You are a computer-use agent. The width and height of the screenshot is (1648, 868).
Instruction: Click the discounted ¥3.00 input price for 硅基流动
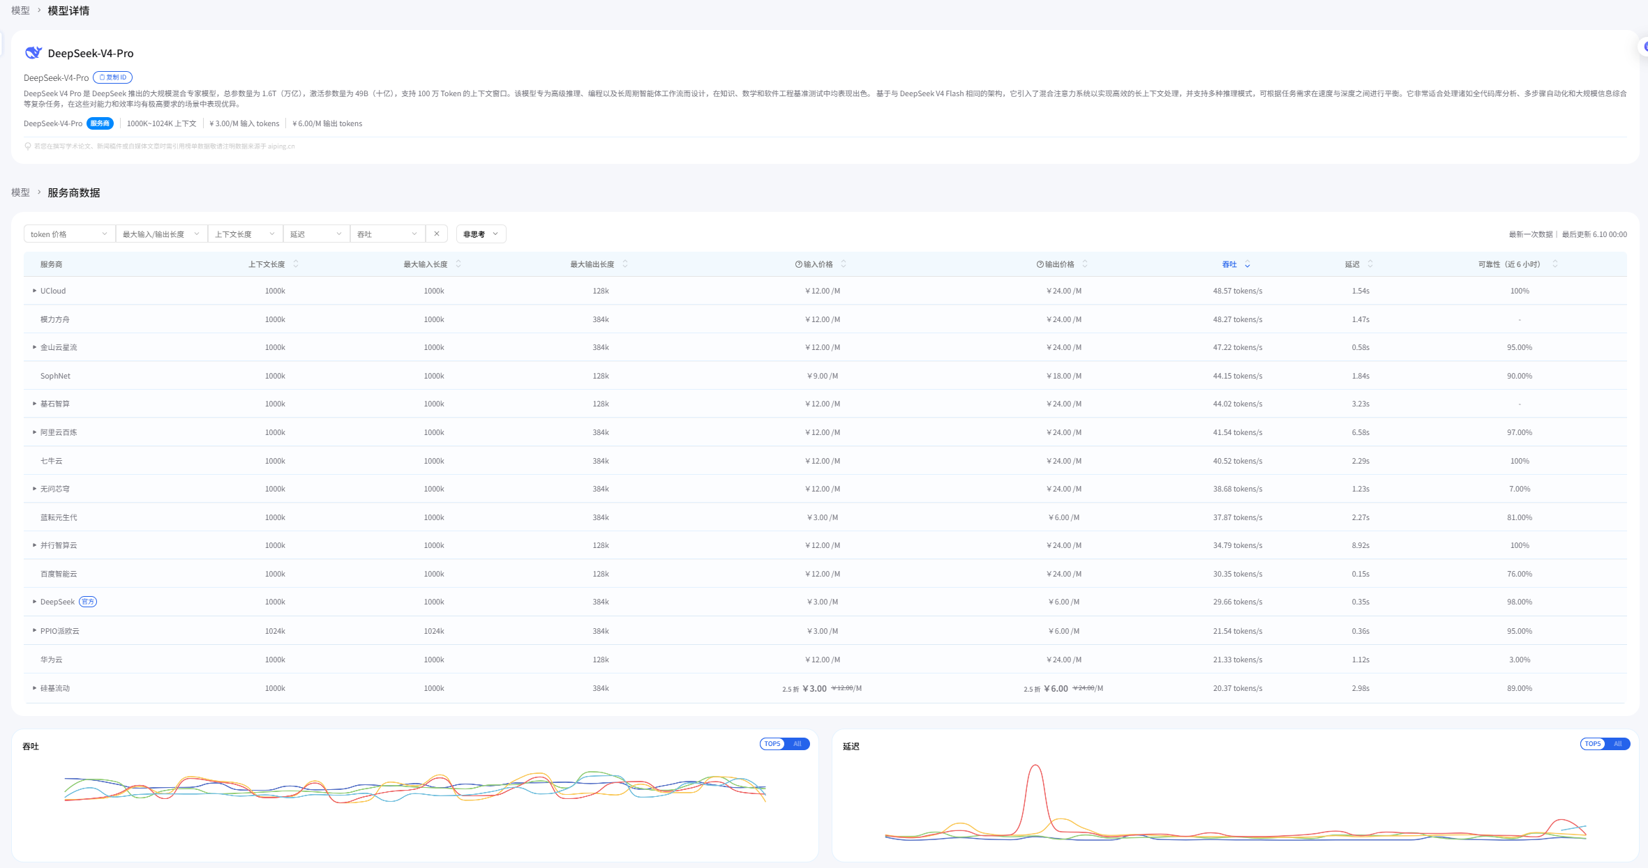click(815, 688)
